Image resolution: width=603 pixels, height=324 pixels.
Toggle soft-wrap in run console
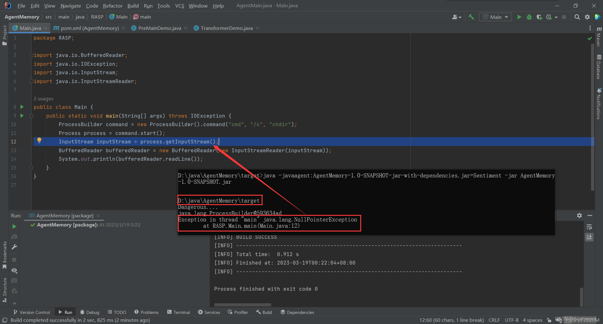coord(589,227)
